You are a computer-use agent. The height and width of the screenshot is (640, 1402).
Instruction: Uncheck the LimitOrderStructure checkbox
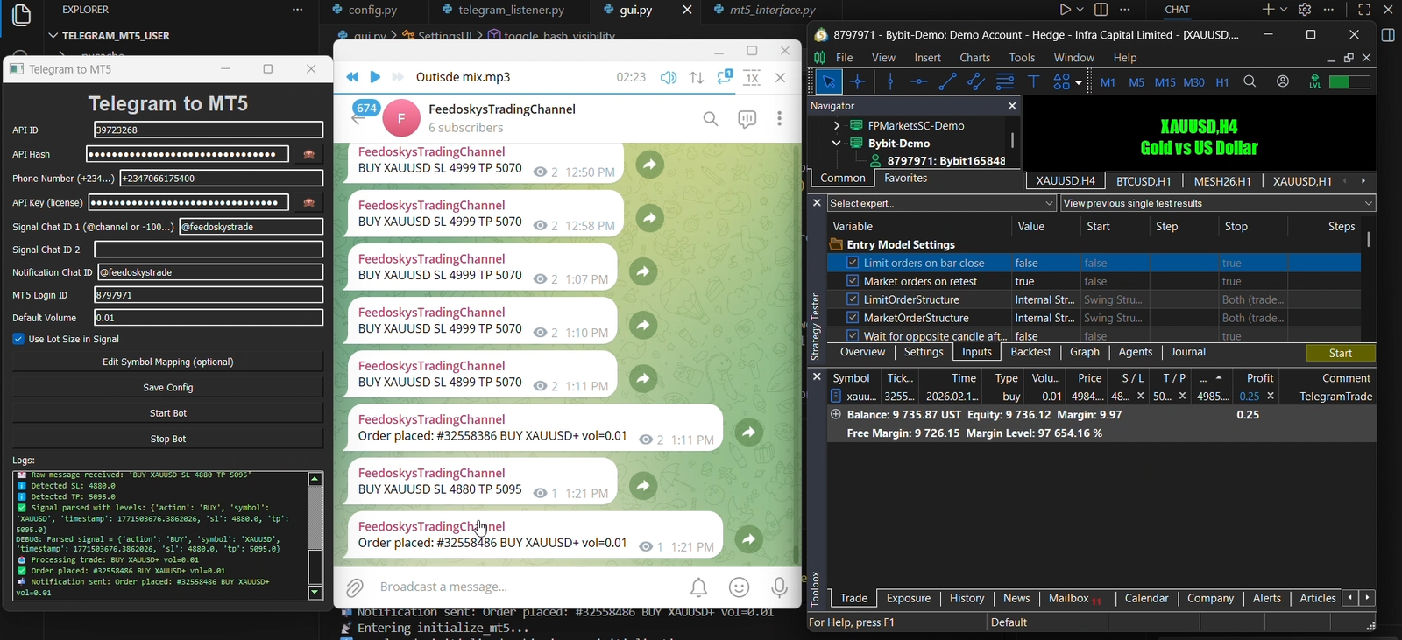853,299
